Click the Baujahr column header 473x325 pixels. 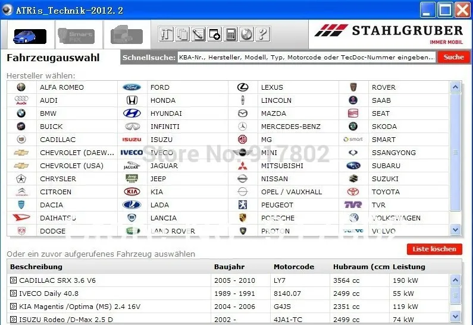point(229,267)
